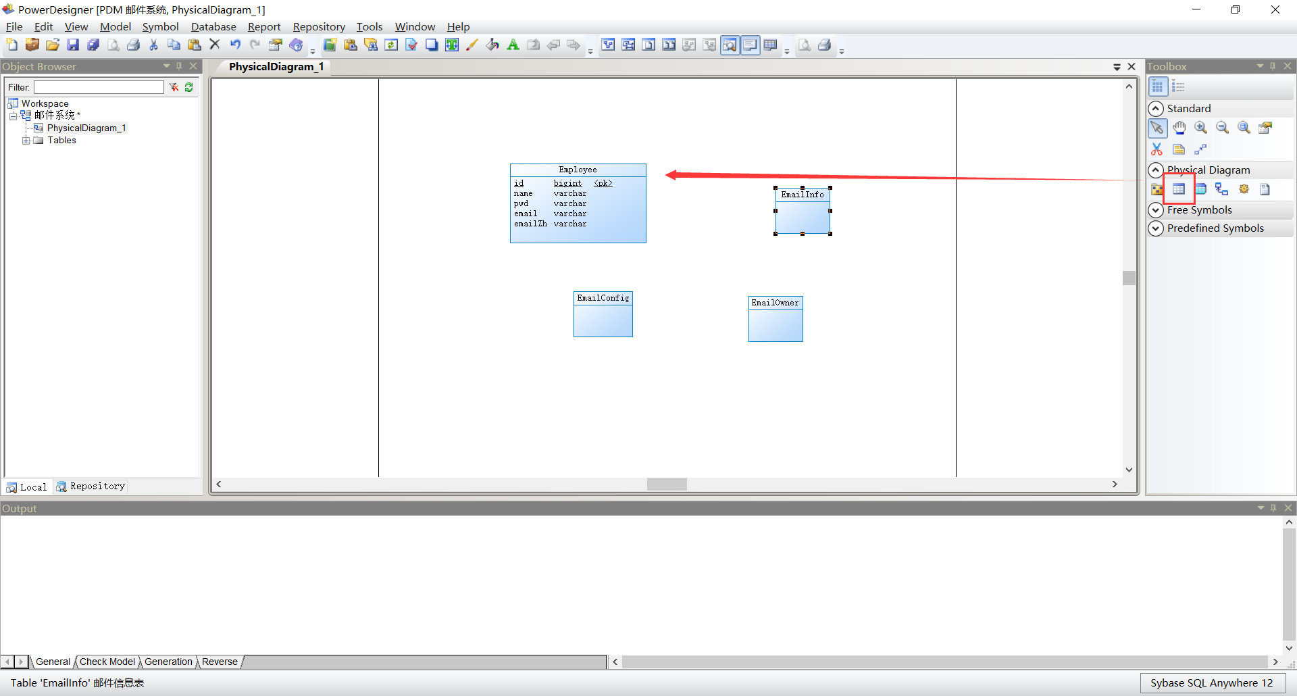
Task: Select PhysicalDiagram_1 in the Object Browser
Action: [x=86, y=128]
